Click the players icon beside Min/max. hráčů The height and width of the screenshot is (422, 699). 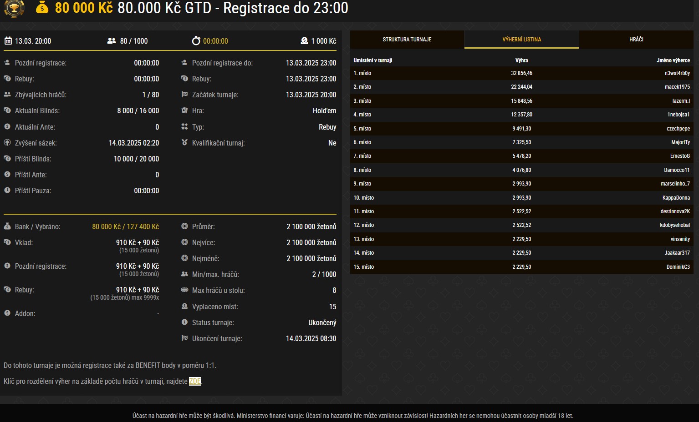[184, 274]
